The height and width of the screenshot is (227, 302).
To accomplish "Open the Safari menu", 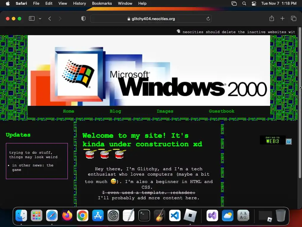I will click(x=21, y=3).
